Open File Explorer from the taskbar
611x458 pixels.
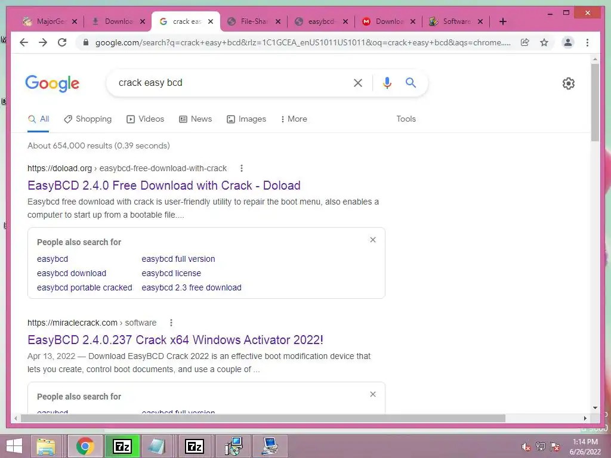point(46,446)
